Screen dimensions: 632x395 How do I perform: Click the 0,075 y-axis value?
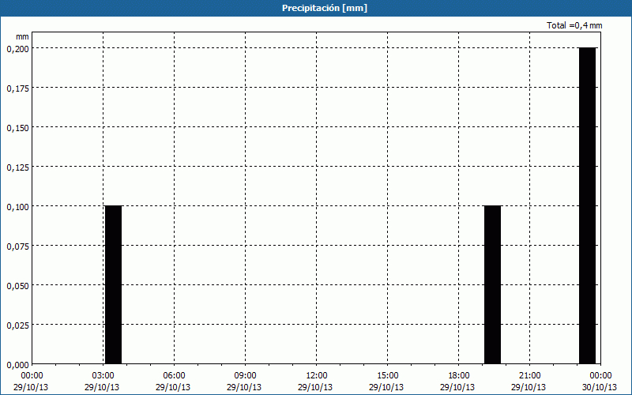pyautogui.click(x=17, y=246)
